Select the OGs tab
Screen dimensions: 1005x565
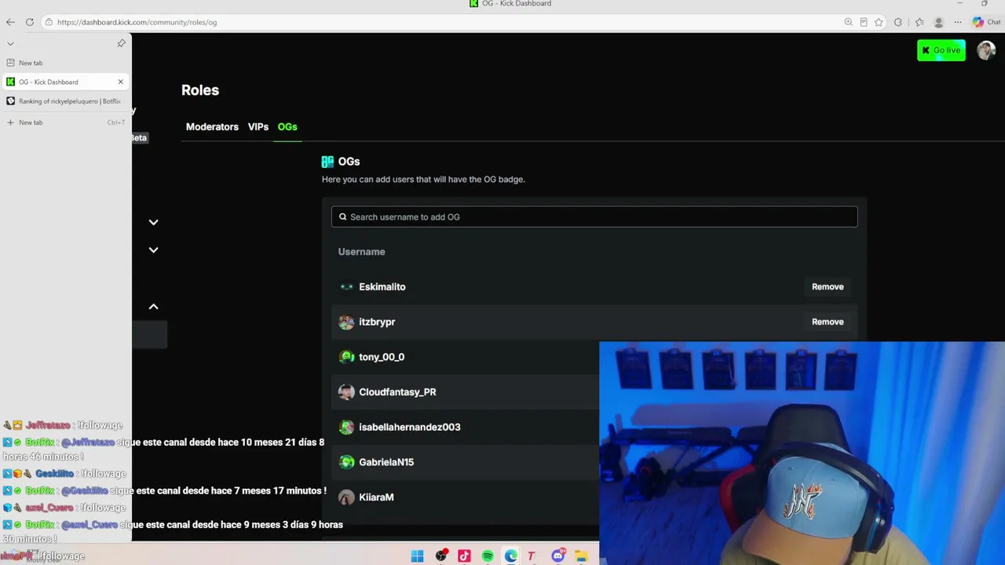pos(287,126)
